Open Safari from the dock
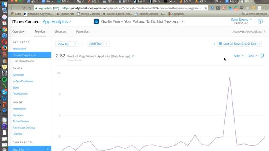The height and width of the screenshot is (151, 269). point(4,36)
